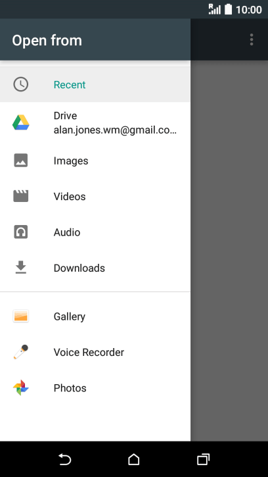Tap the Audio headphones icon
268x477 pixels.
(x=20, y=232)
